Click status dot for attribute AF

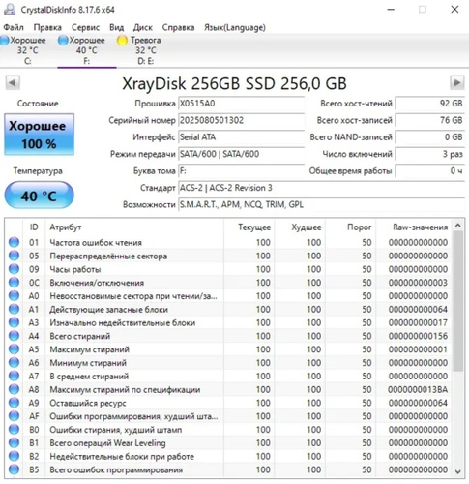click(x=14, y=416)
